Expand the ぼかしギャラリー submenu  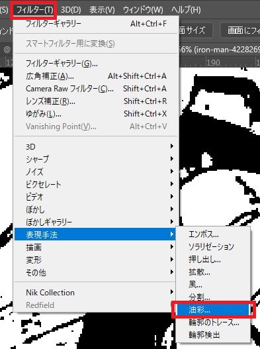coord(96,222)
